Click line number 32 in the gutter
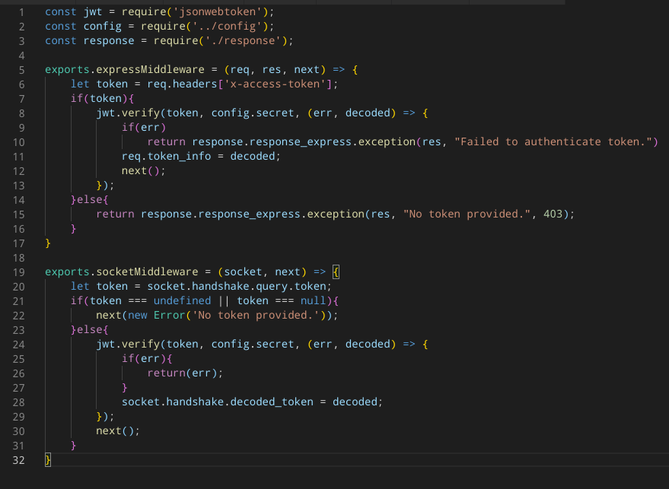Image resolution: width=669 pixels, height=489 pixels. [x=19, y=460]
